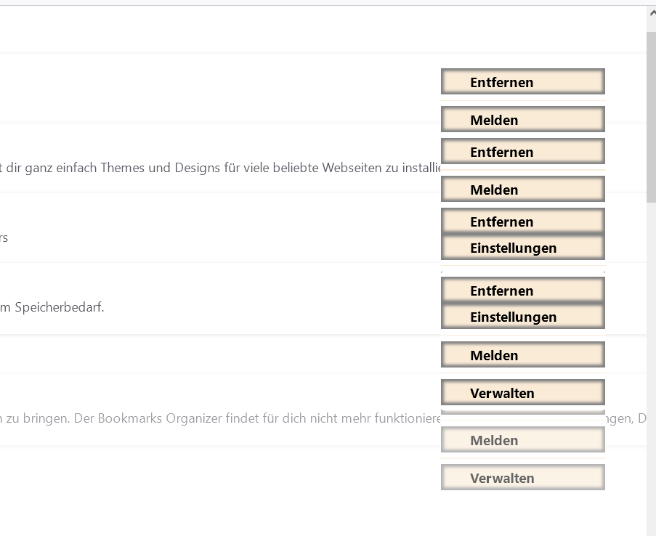Click the blank first add-on row
656x536 pixels.
coord(218,87)
